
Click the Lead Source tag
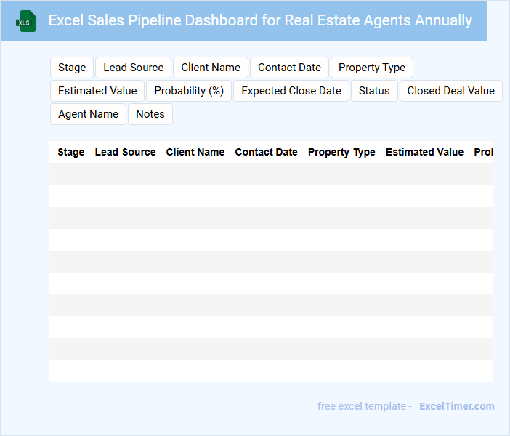134,68
